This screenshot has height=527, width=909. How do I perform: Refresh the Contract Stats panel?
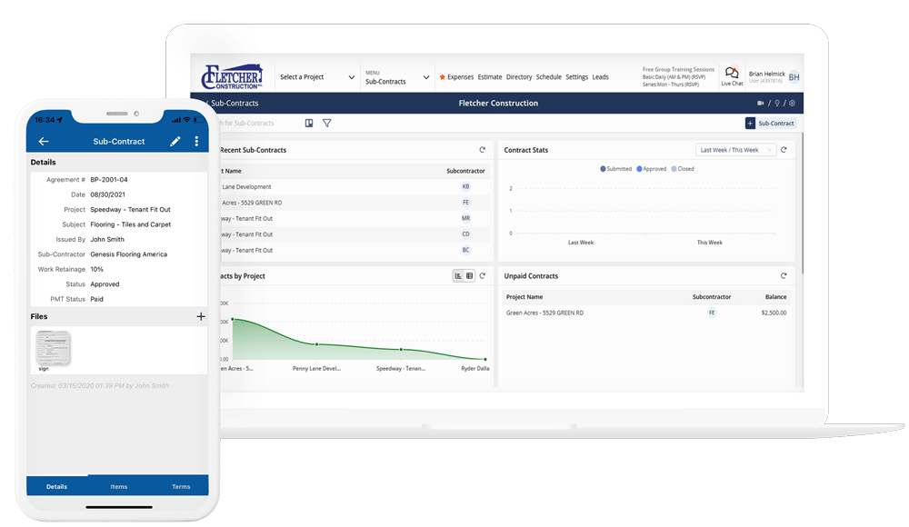pos(784,150)
